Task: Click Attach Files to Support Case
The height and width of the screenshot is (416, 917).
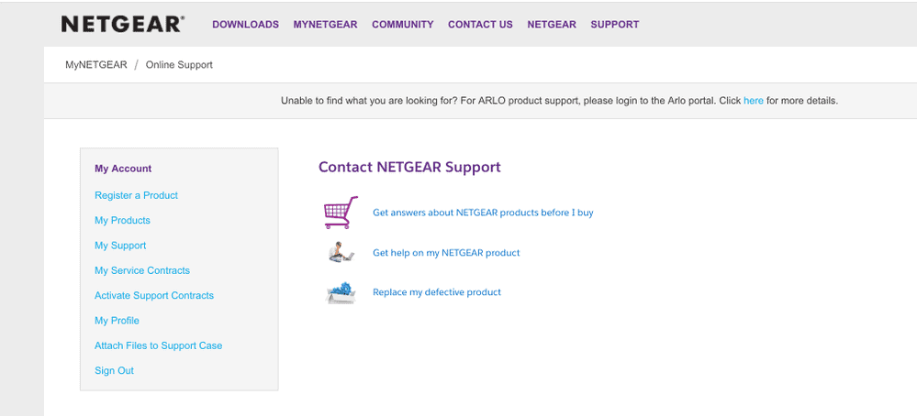Action: click(158, 345)
